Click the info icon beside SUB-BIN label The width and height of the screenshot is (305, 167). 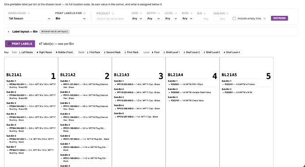click(x=227, y=14)
